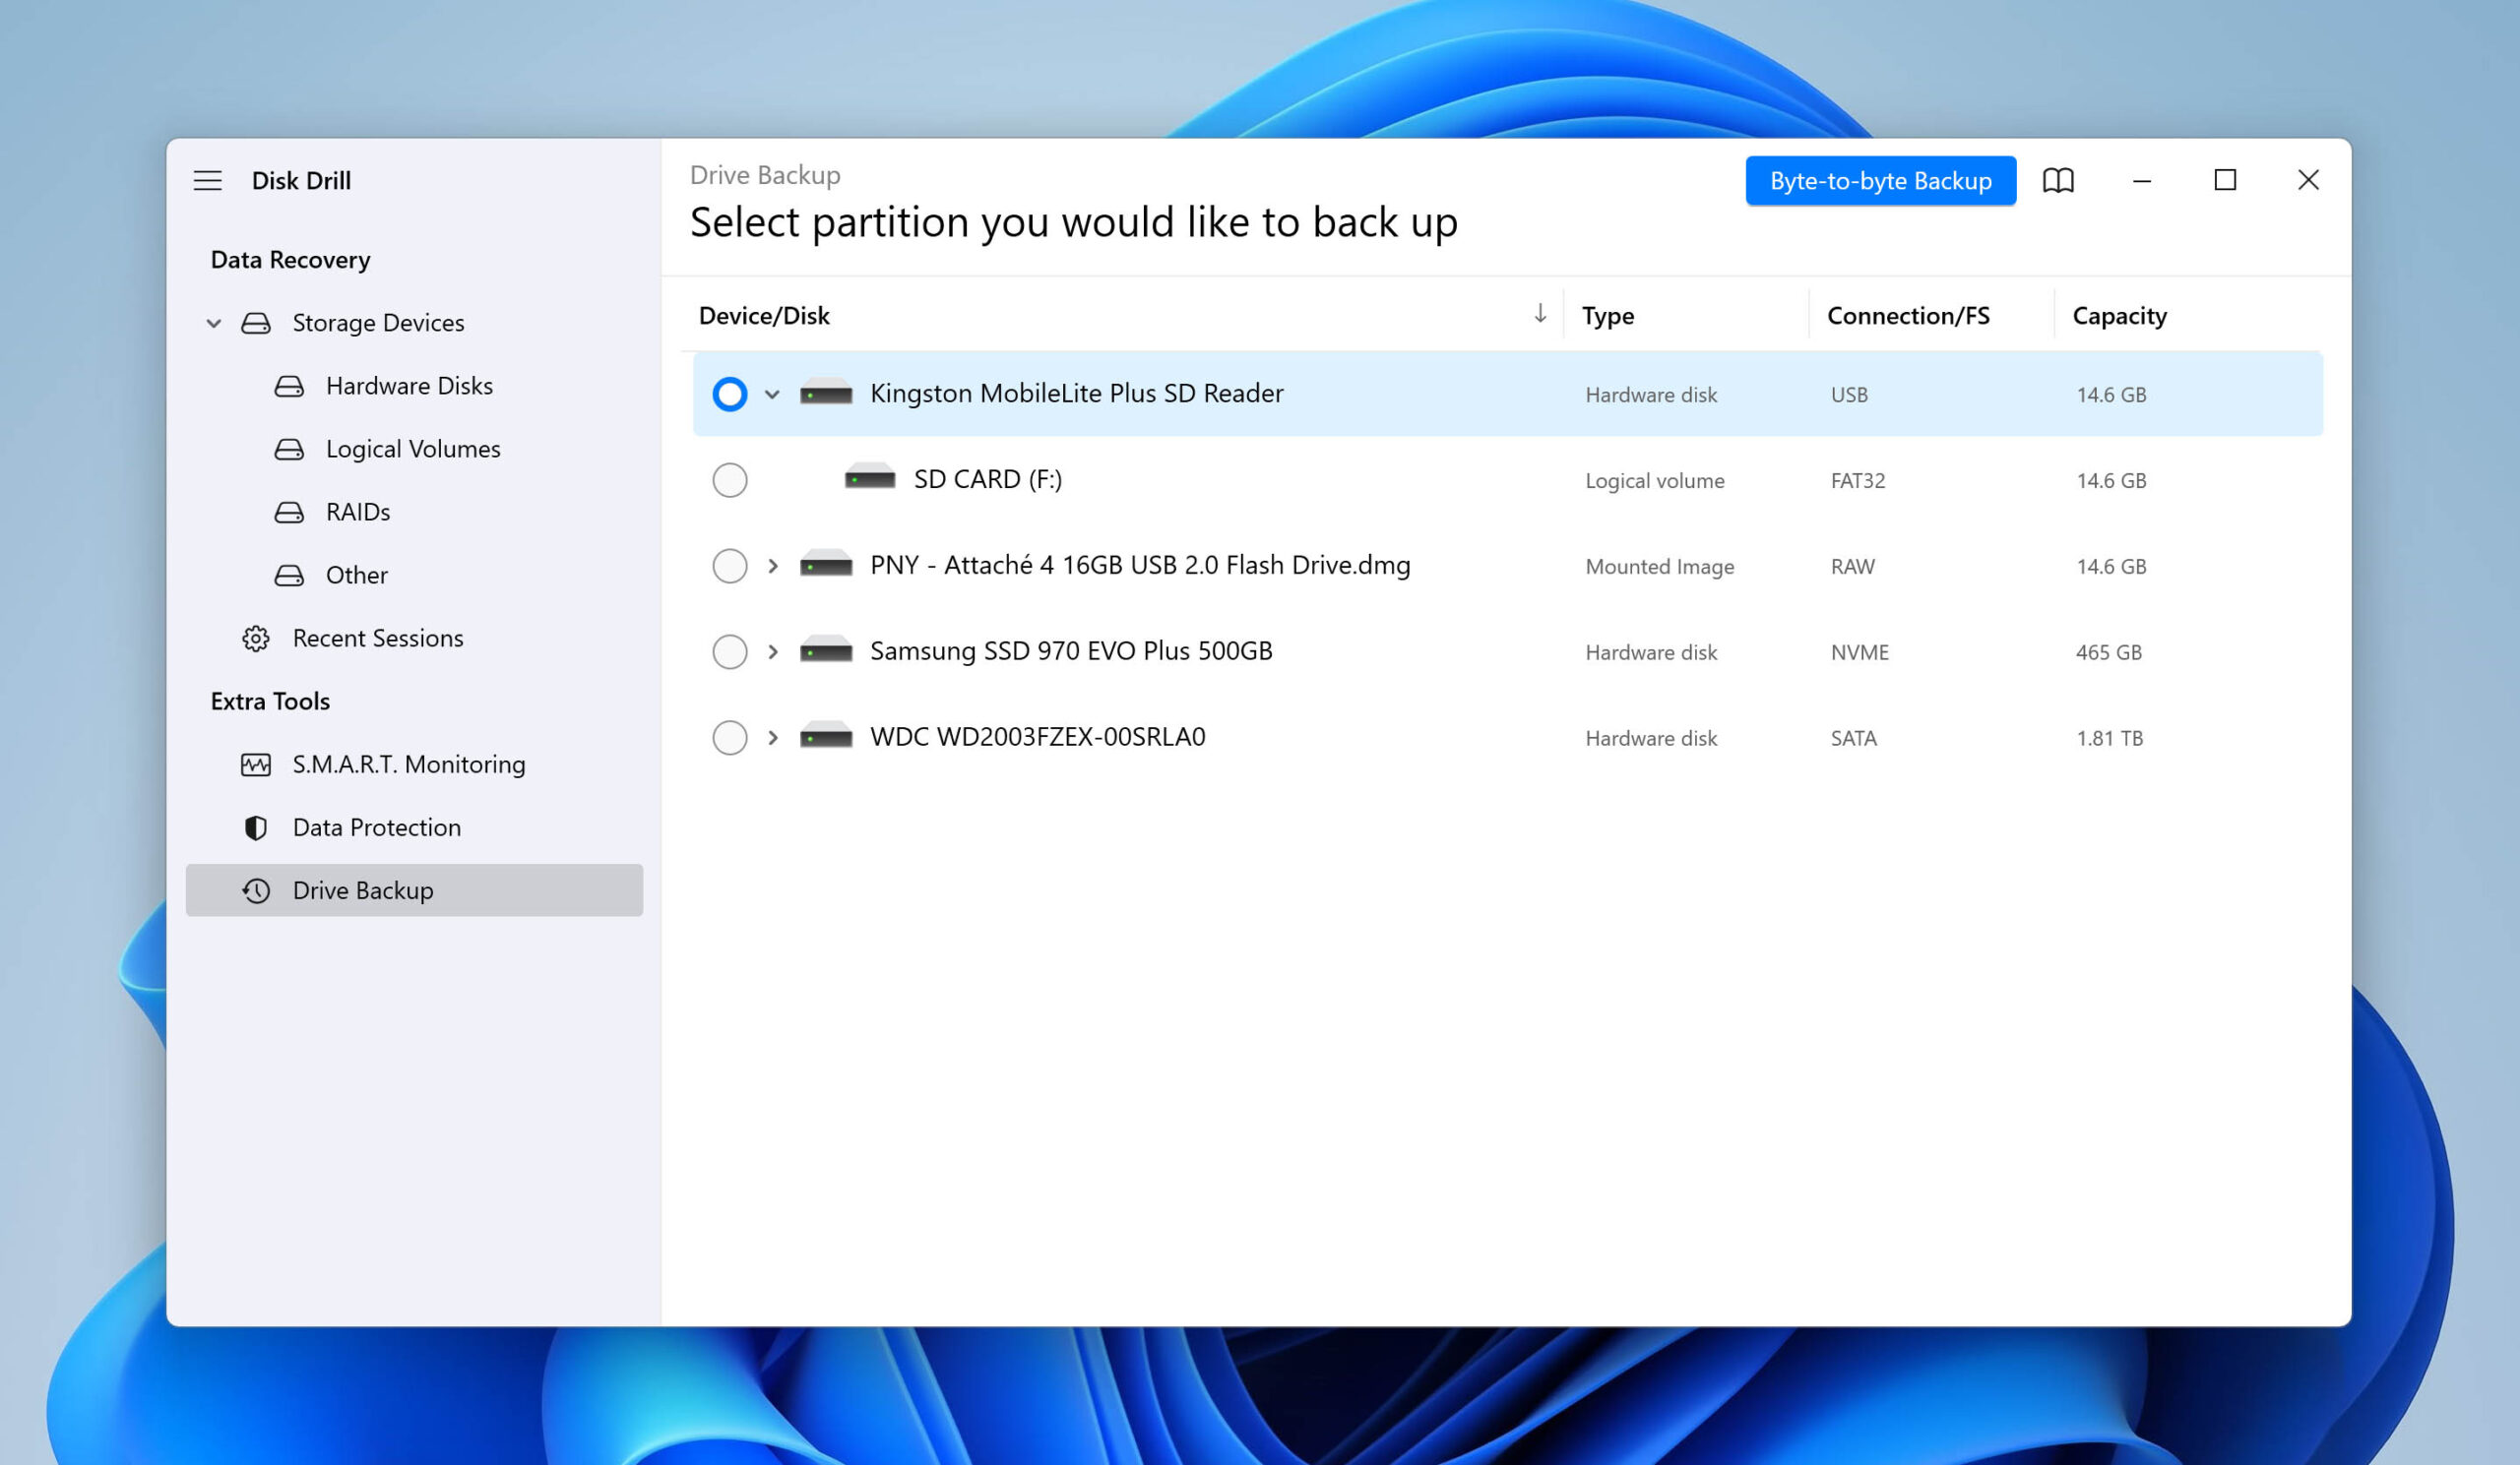Viewport: 2520px width, 1465px height.
Task: Collapse the Kingston MobileLite Plus row
Action: click(772, 394)
